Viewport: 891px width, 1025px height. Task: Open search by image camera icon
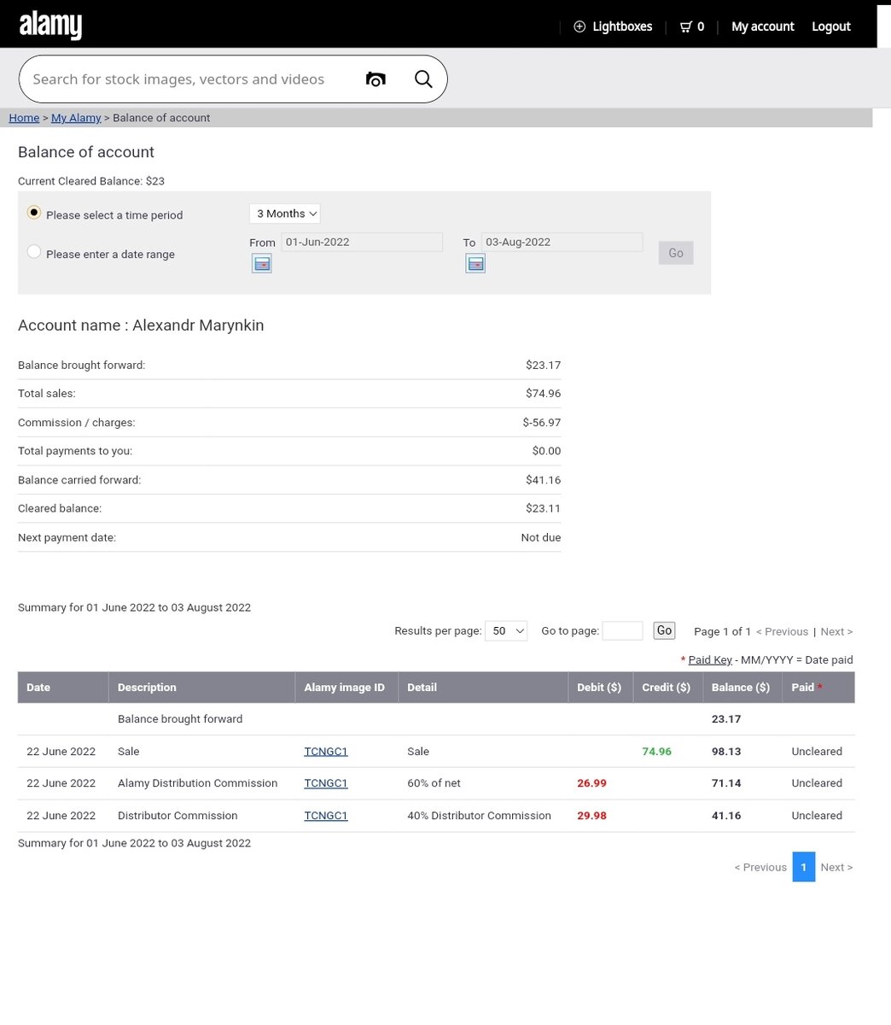pyautogui.click(x=376, y=79)
